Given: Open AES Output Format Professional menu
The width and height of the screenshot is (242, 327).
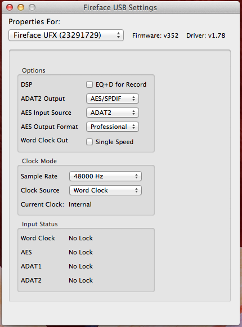Looking at the screenshot, I should 113,127.
